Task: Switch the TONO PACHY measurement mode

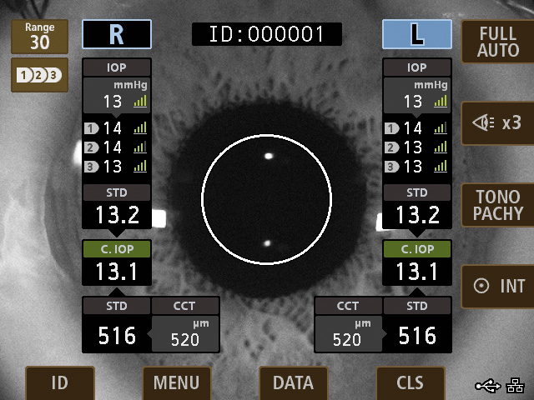Action: (x=498, y=205)
